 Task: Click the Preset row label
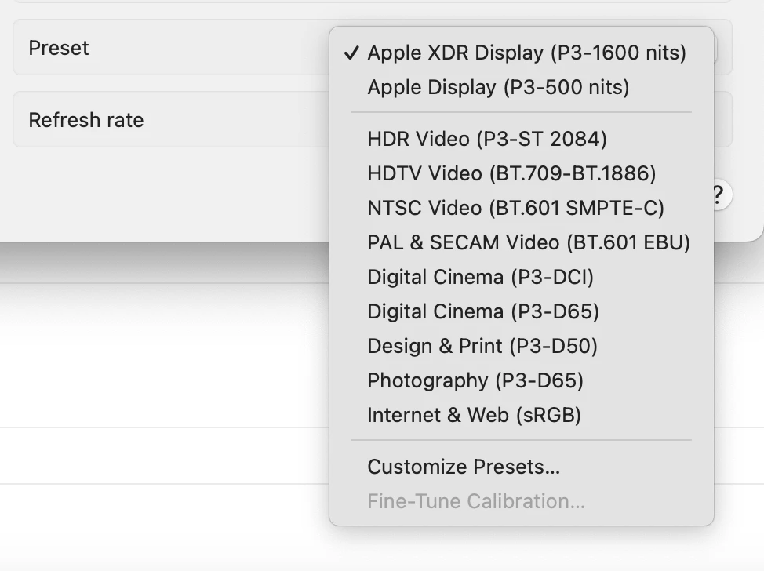59,48
